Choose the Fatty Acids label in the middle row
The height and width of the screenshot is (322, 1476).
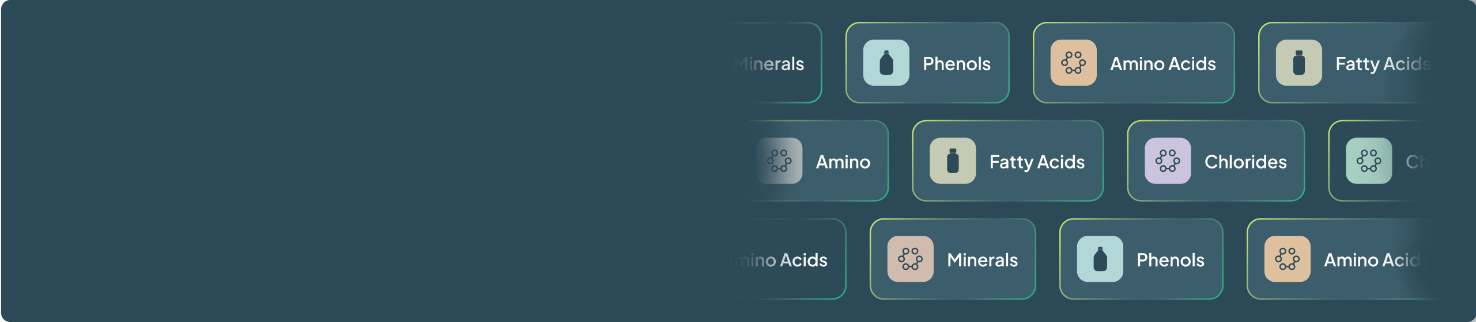pos(1037,162)
